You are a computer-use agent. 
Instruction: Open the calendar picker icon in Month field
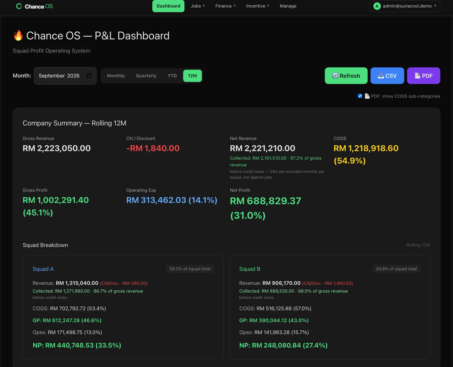point(89,76)
